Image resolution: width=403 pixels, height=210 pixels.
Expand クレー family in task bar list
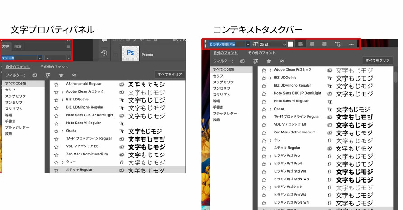270,141
